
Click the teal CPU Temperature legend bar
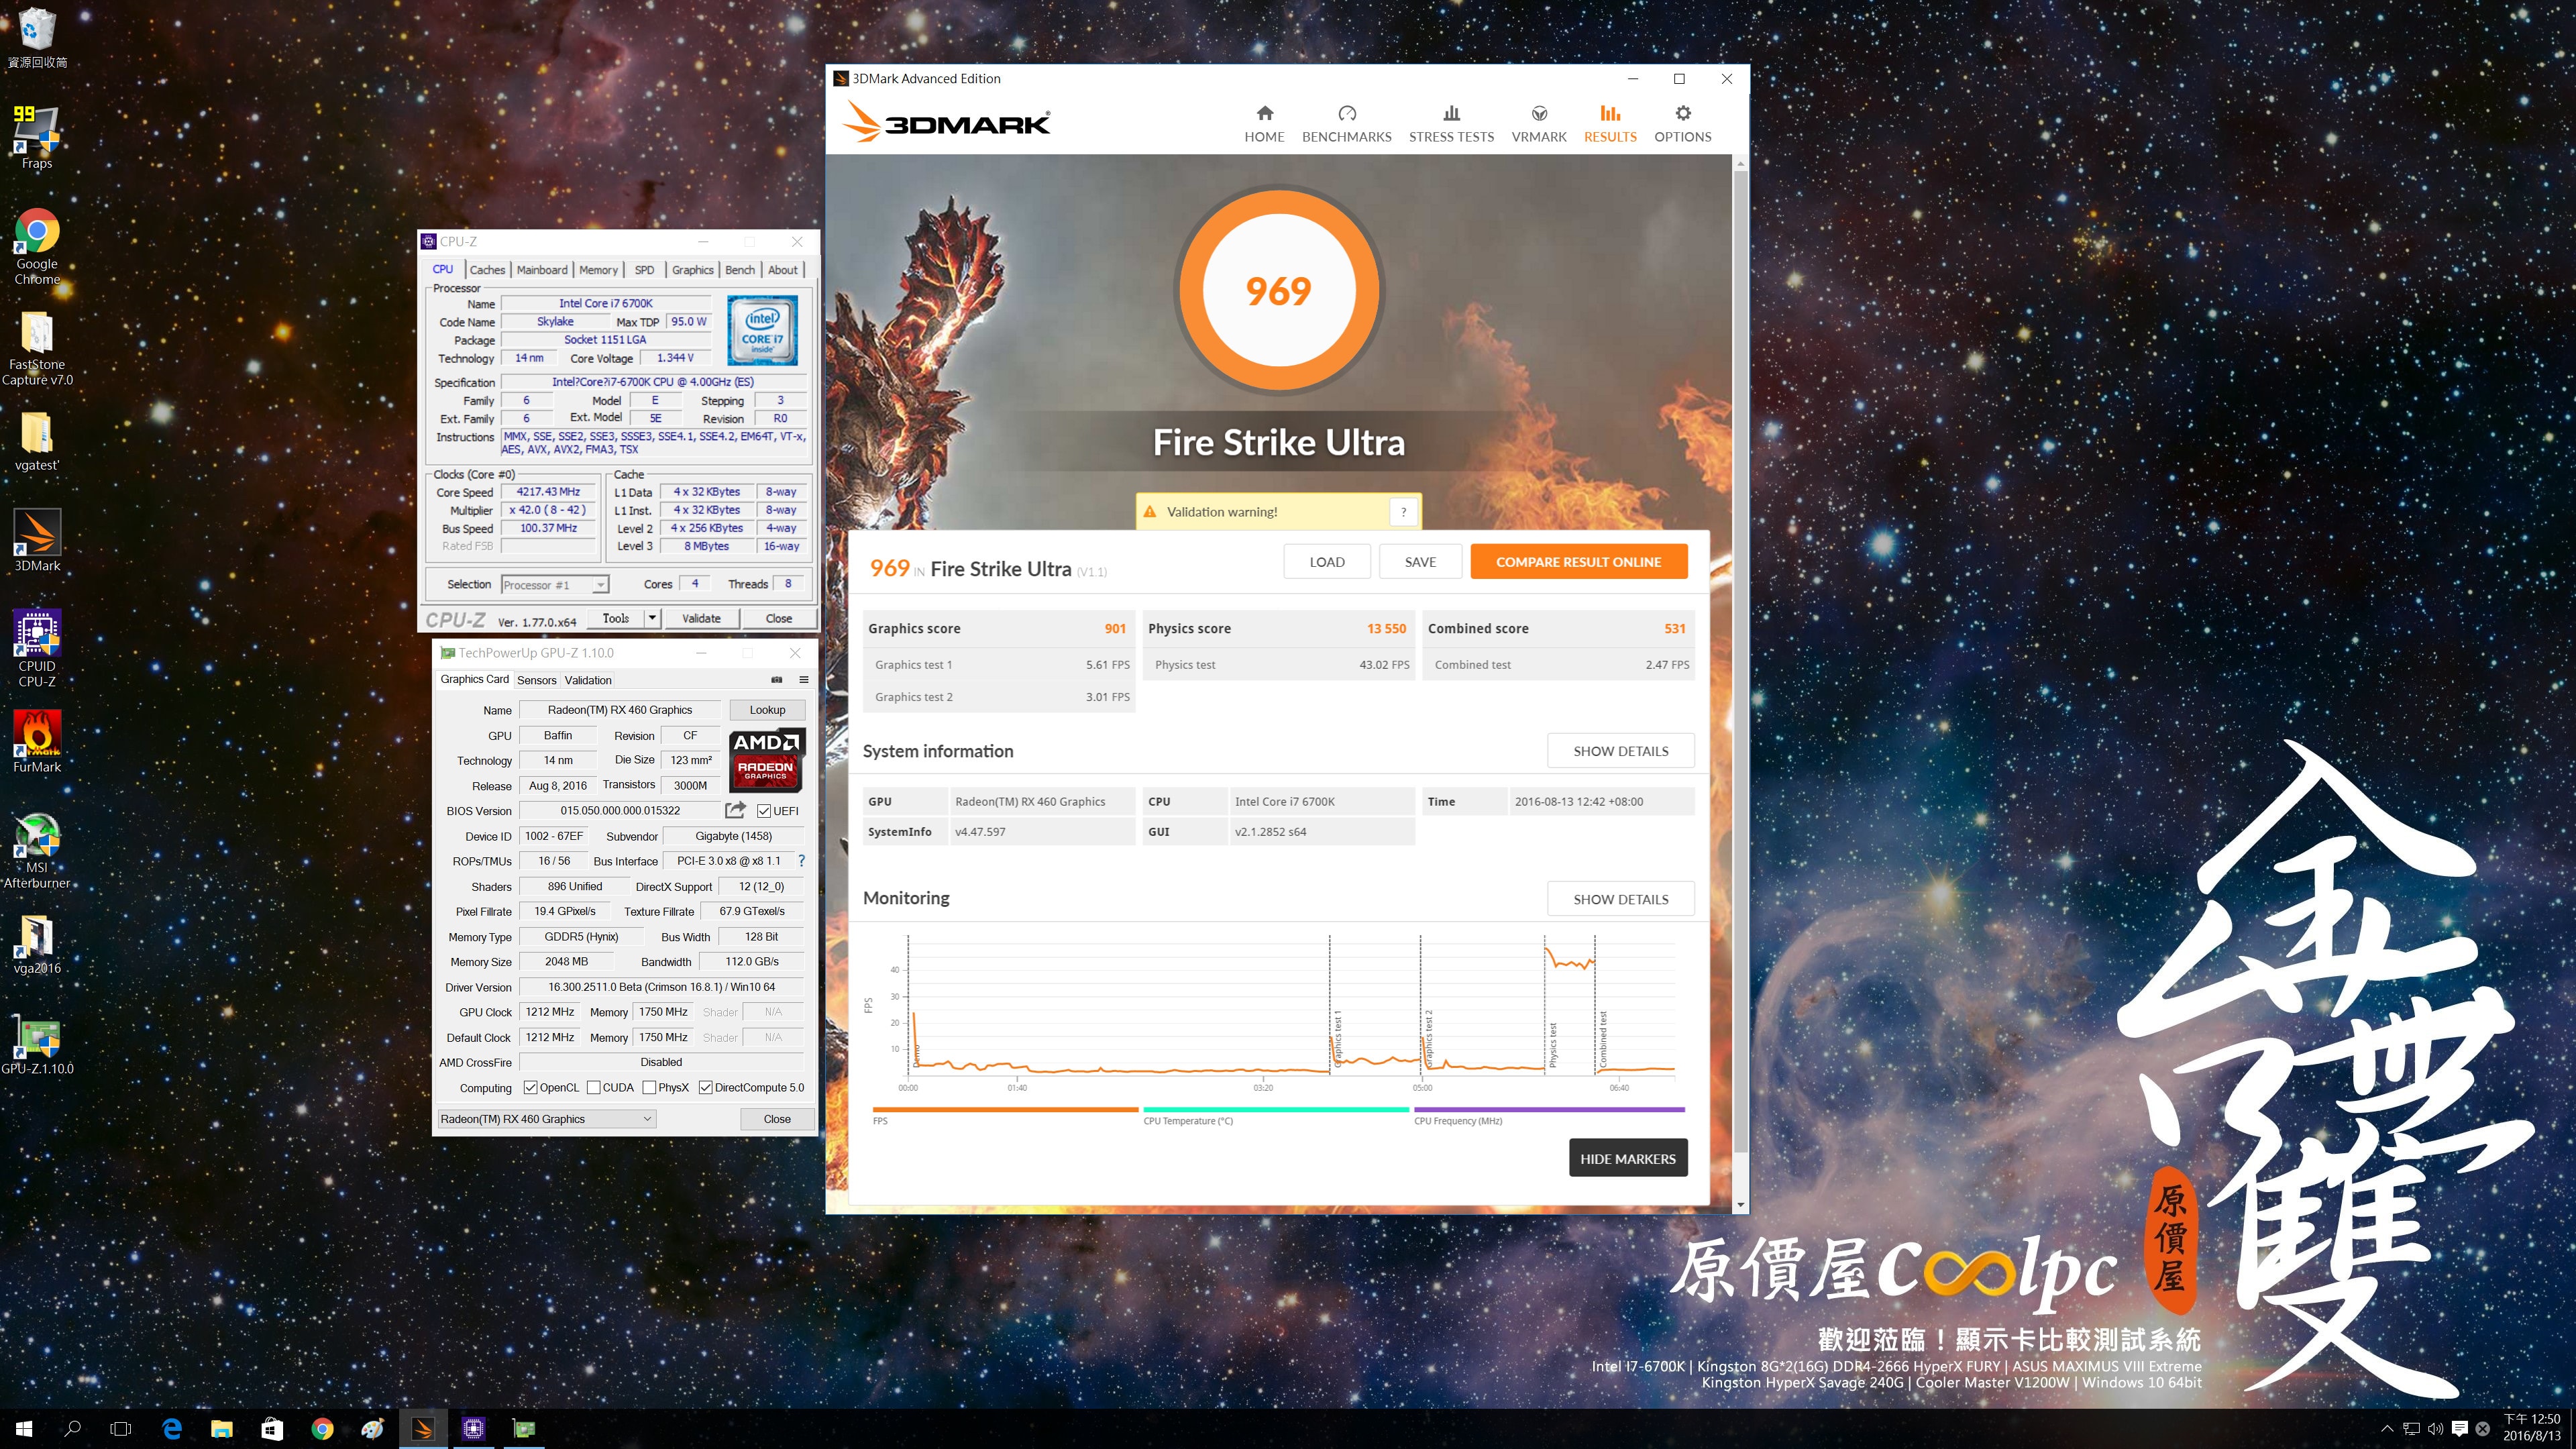pos(1275,1109)
